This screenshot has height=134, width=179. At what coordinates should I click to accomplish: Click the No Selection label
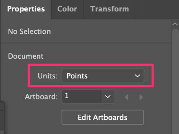pyautogui.click(x=29, y=32)
